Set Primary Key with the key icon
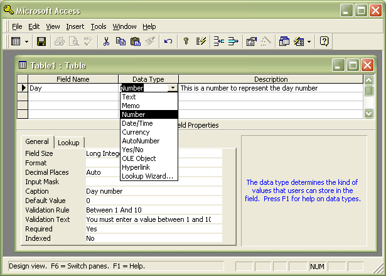The height and width of the screenshot is (276, 386). [x=186, y=41]
